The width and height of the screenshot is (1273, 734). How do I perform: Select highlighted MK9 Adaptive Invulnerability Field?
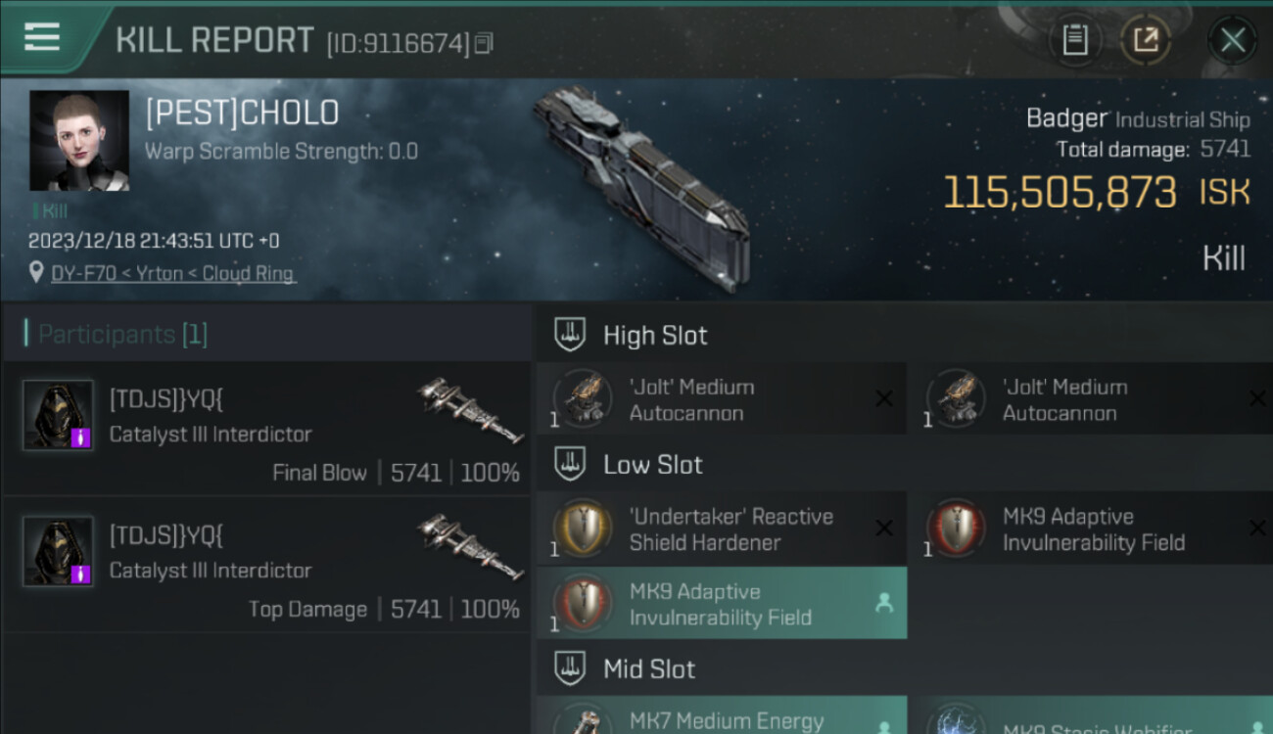pyautogui.click(x=722, y=604)
